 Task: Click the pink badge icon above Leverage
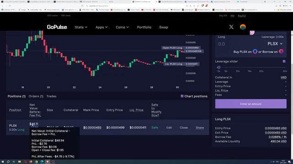point(252,33)
